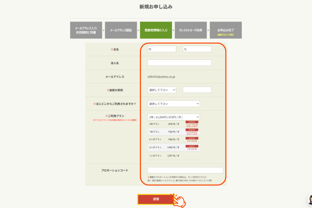The width and height of the screenshot is (312, 208).
Task: Click the 法人名 input field
Action: [179, 63]
